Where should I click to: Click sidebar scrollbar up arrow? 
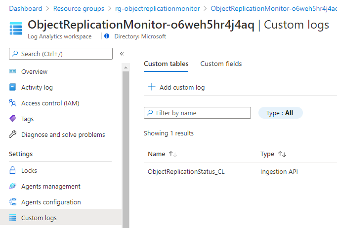[126, 67]
